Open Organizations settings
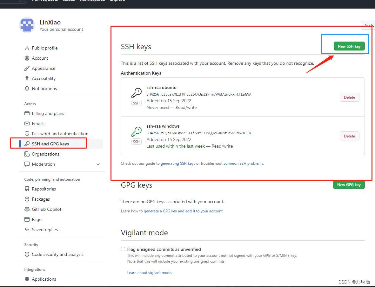Image resolution: width=375 pixels, height=287 pixels. [45, 154]
